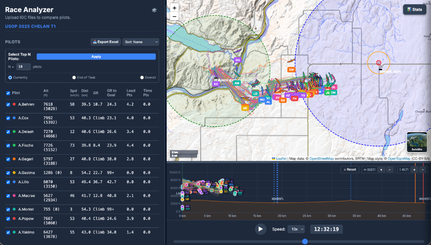Select the Currently radio option
The width and height of the screenshot is (431, 245).
point(10,78)
